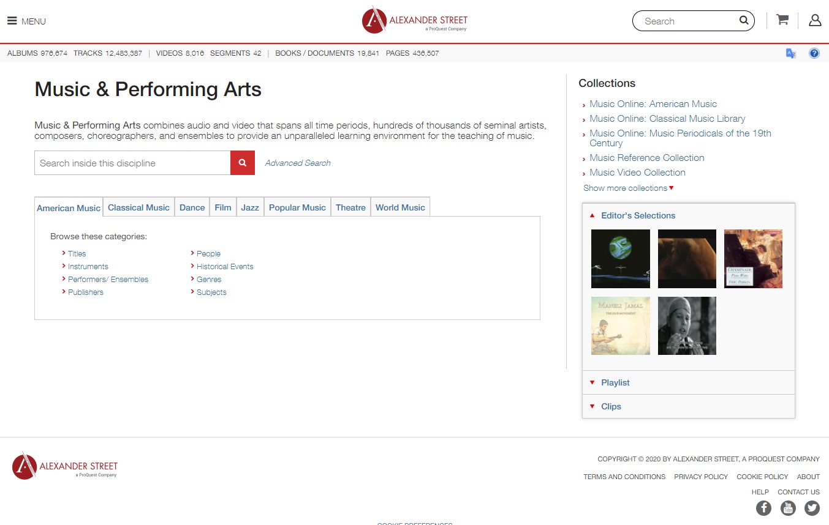Open the Chaminade piano album thumbnail

[x=753, y=259]
